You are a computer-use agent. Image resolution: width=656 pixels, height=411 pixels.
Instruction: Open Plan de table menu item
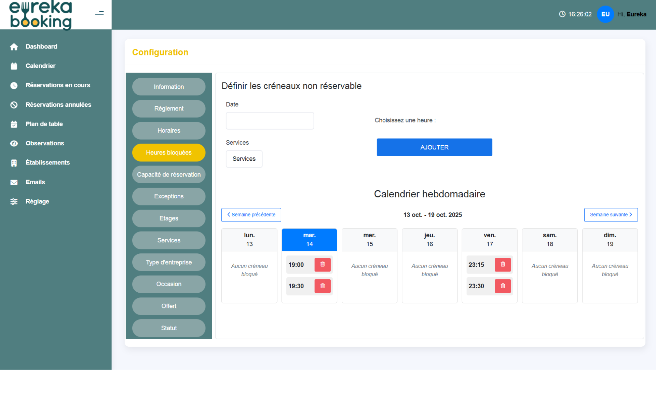click(44, 124)
